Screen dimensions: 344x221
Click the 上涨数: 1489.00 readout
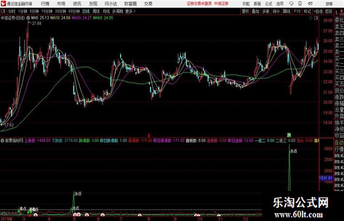click(37, 140)
